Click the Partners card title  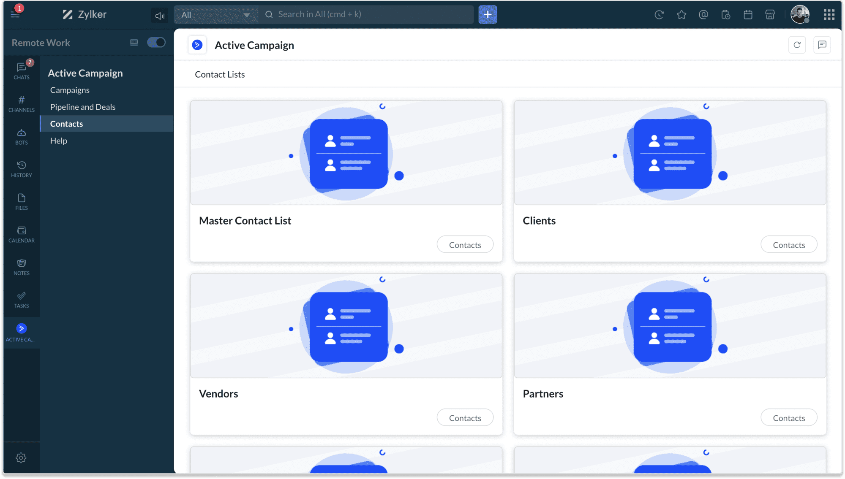(543, 394)
